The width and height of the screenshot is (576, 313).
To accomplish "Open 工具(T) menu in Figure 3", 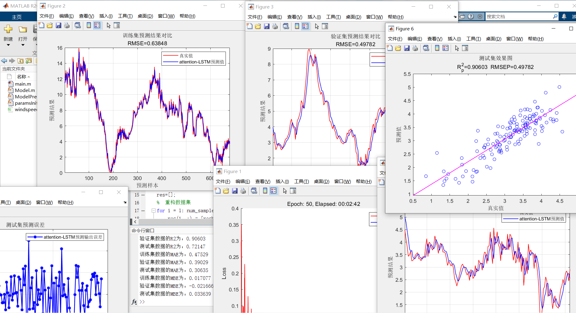I will pyautogui.click(x=333, y=17).
